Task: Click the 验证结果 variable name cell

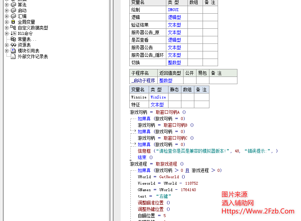Action: 140,25
